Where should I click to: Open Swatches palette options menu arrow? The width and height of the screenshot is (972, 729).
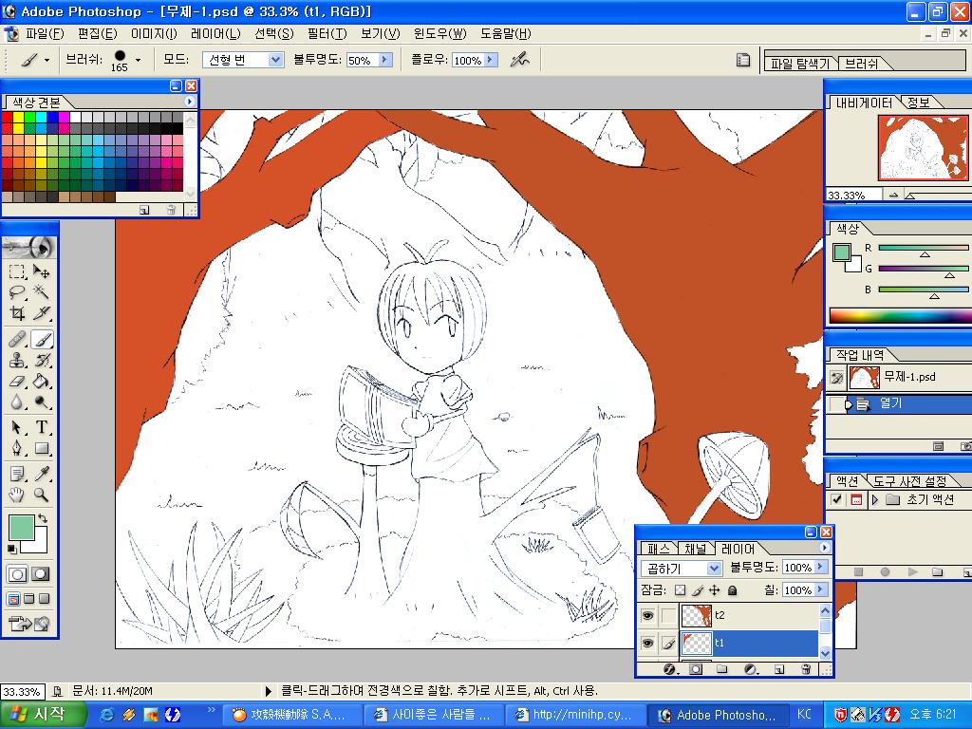[x=190, y=101]
